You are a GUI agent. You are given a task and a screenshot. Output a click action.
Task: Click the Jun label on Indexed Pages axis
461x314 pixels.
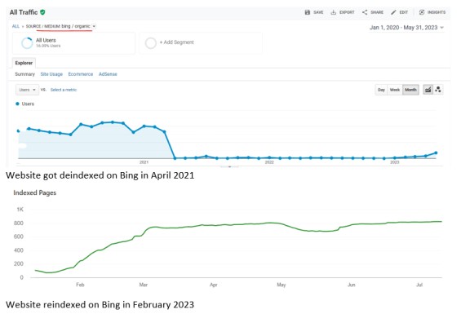pyautogui.click(x=352, y=285)
